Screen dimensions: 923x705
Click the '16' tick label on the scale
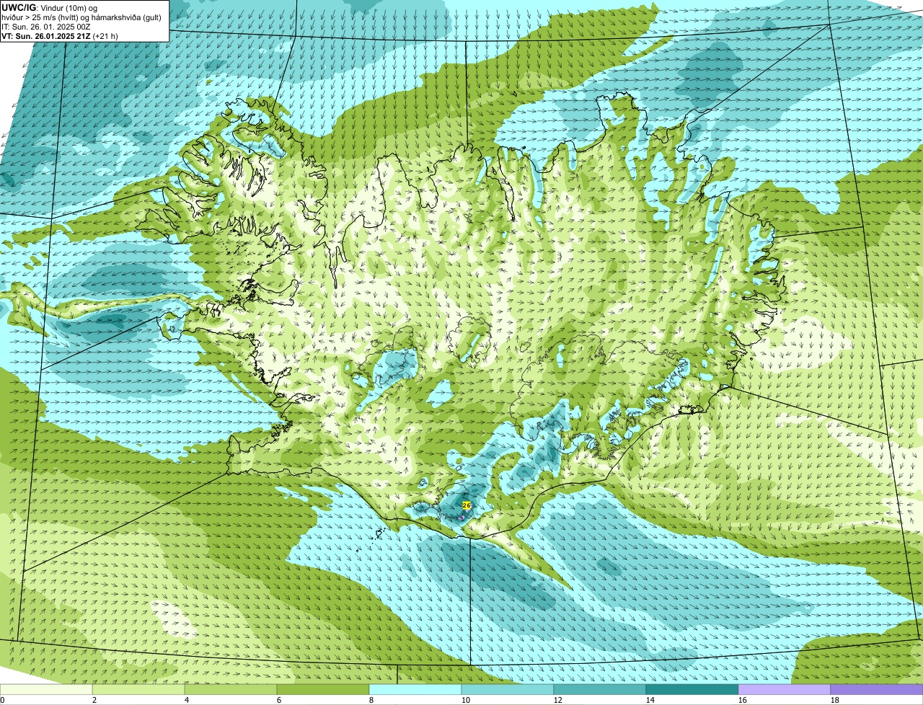coord(743,700)
